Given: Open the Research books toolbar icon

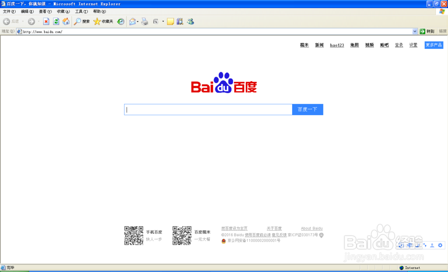Looking at the screenshot, I should pos(180,22).
